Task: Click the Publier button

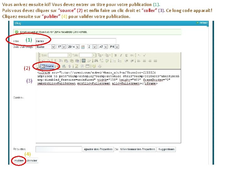Action: point(19,161)
